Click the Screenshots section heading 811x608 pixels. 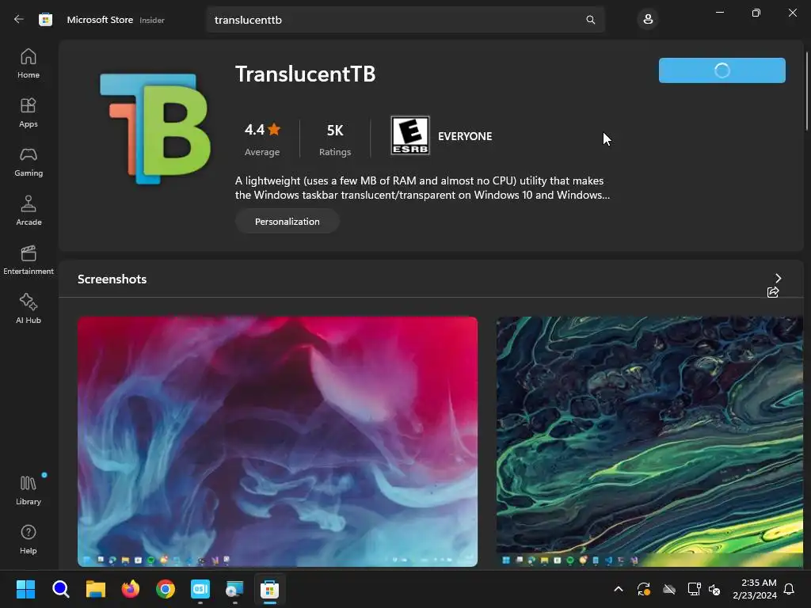pyautogui.click(x=112, y=279)
